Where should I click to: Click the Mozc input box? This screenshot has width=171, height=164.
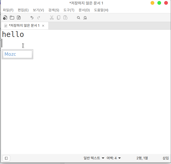click(x=18, y=54)
